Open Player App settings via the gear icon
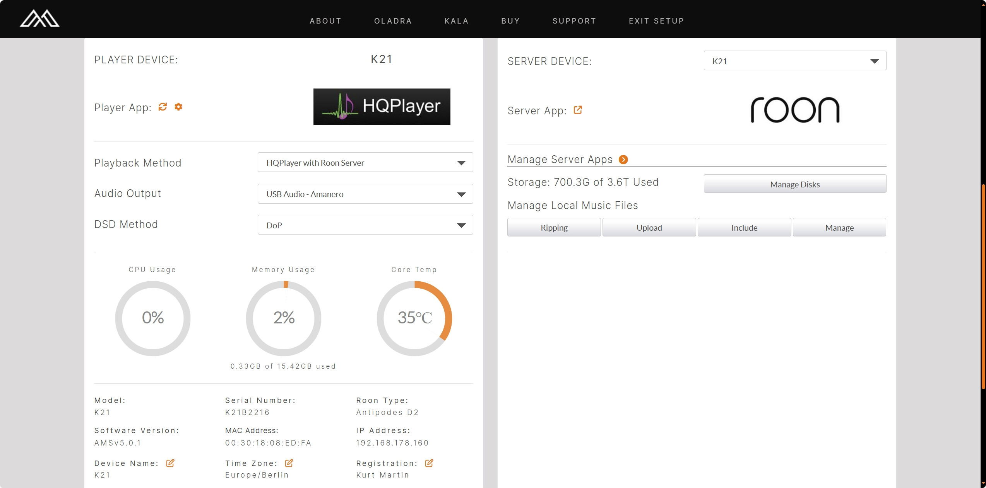 (x=178, y=107)
